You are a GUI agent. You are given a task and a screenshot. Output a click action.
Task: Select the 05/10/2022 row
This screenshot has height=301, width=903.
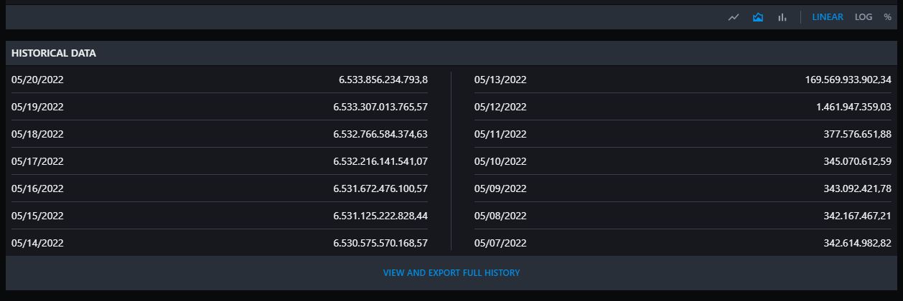(x=683, y=161)
